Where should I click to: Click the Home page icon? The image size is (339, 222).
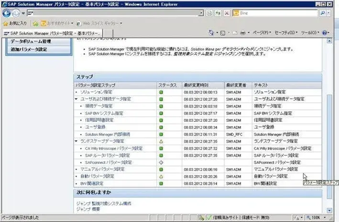tap(211, 32)
